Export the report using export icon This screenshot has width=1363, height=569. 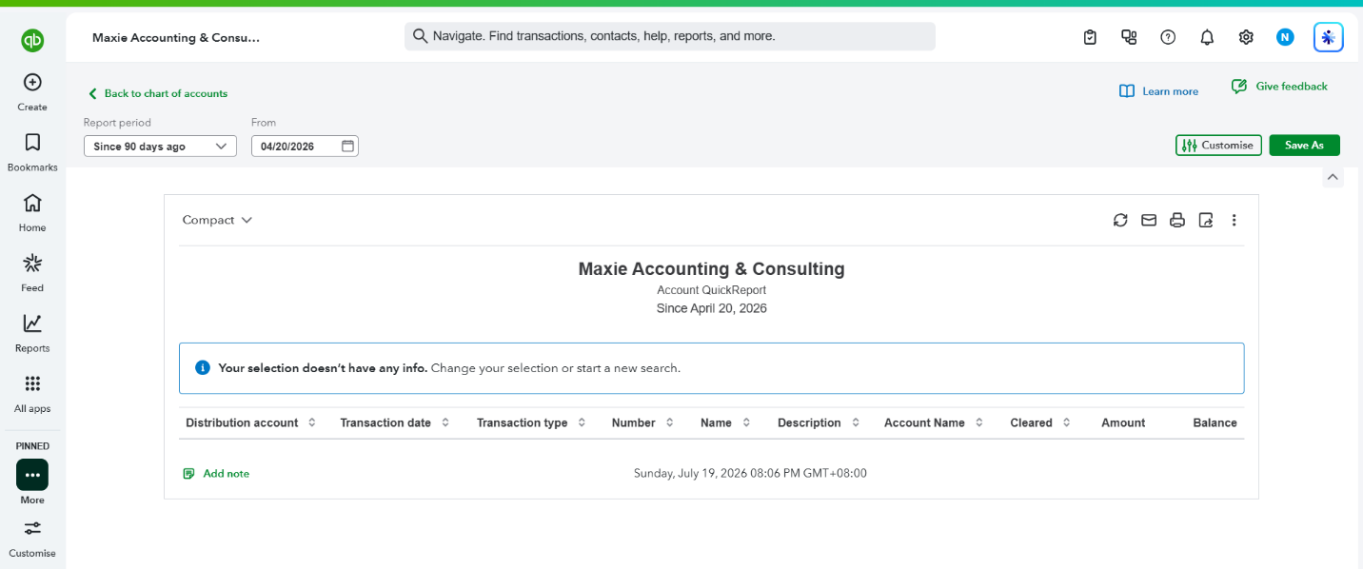pos(1206,220)
